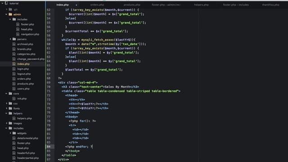Click the file icon next to archived.php
This screenshot has height=162, width=288.
(x=14, y=44)
